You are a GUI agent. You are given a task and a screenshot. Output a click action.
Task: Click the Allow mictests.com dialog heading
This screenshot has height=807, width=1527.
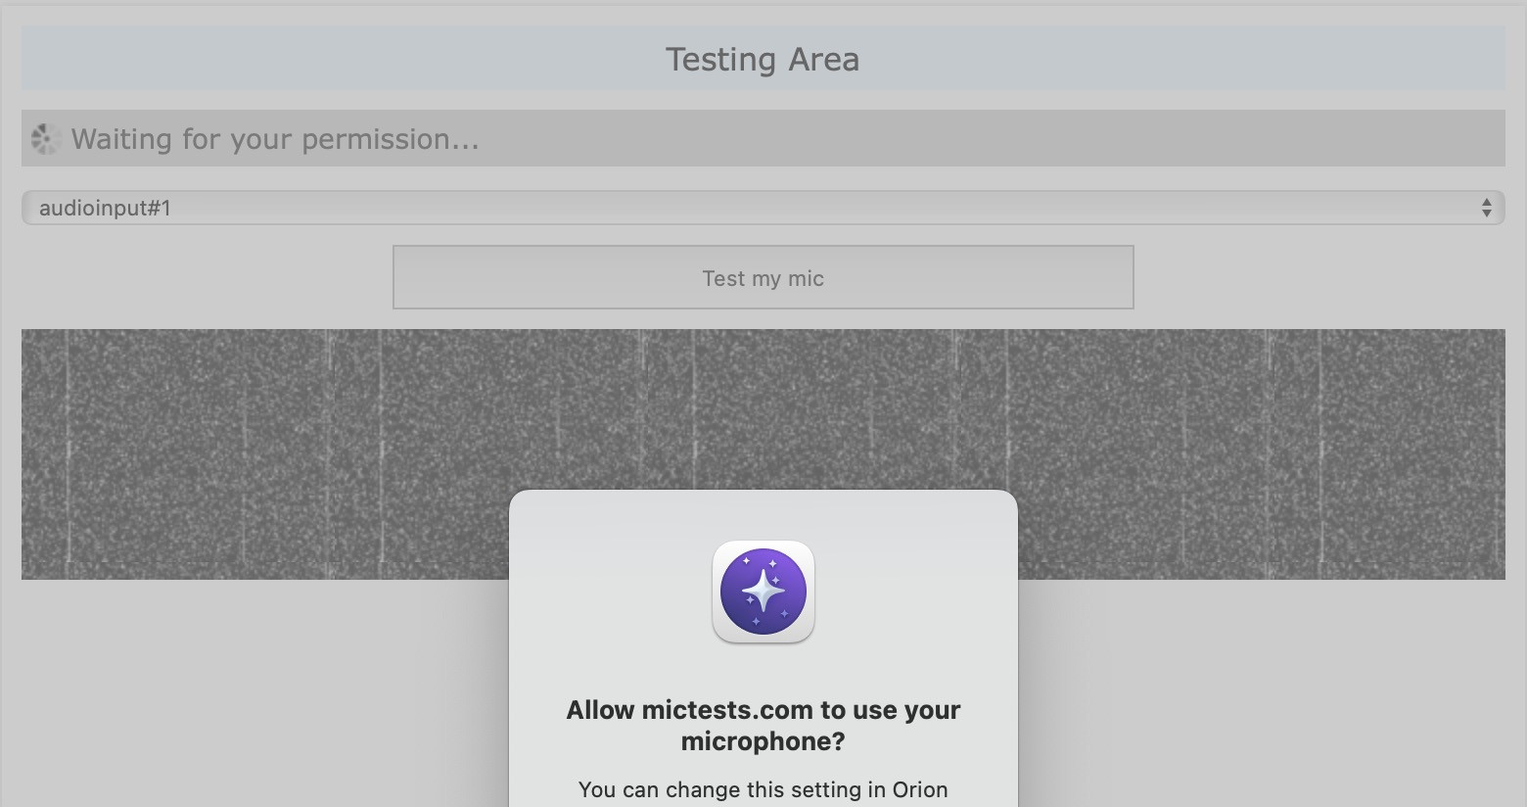pos(763,725)
